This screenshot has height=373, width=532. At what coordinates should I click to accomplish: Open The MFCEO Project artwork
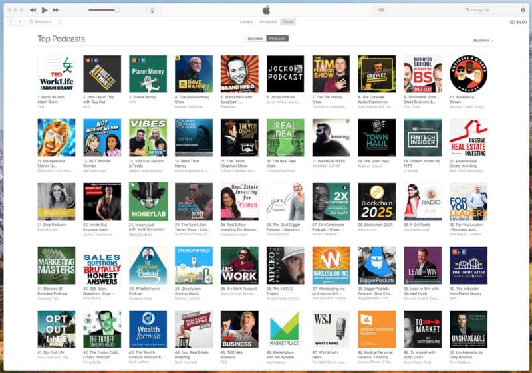pos(285,265)
